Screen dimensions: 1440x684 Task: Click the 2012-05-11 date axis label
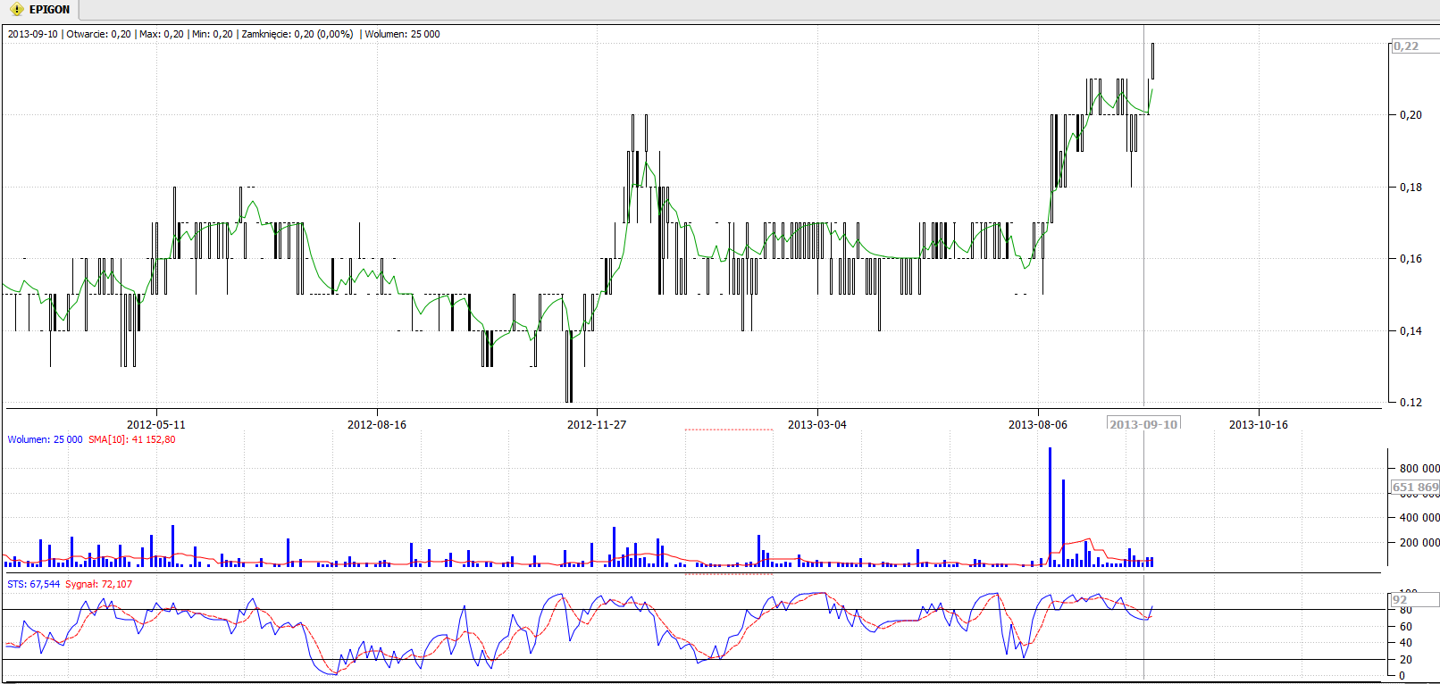(x=156, y=424)
